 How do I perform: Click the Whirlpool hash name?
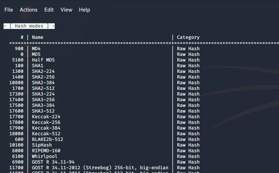45,156
